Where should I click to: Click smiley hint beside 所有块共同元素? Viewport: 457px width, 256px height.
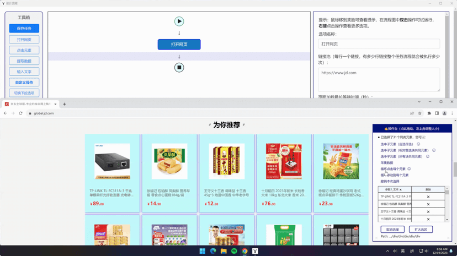pos(428,156)
